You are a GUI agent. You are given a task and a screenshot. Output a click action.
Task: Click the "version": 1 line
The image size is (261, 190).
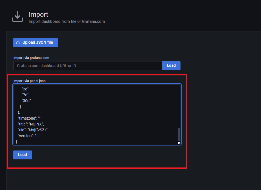[x=27, y=136]
